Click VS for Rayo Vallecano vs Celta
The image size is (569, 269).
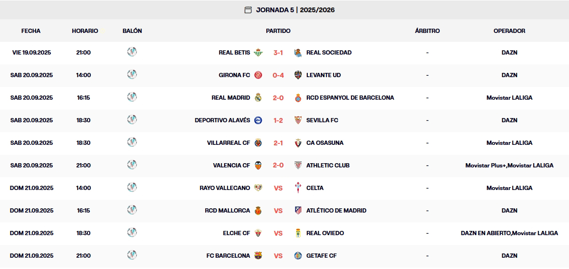point(278,188)
